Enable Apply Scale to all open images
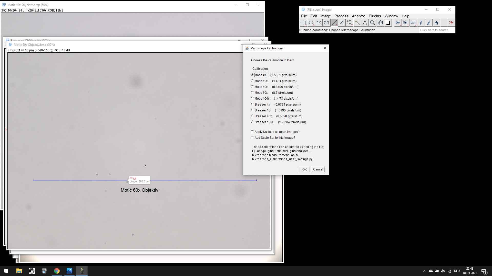Screen dimensions: 492x276 click(252, 132)
